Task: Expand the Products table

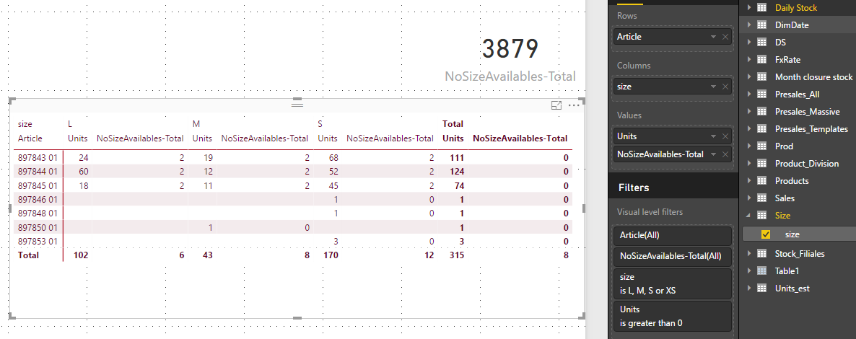Action: [748, 181]
